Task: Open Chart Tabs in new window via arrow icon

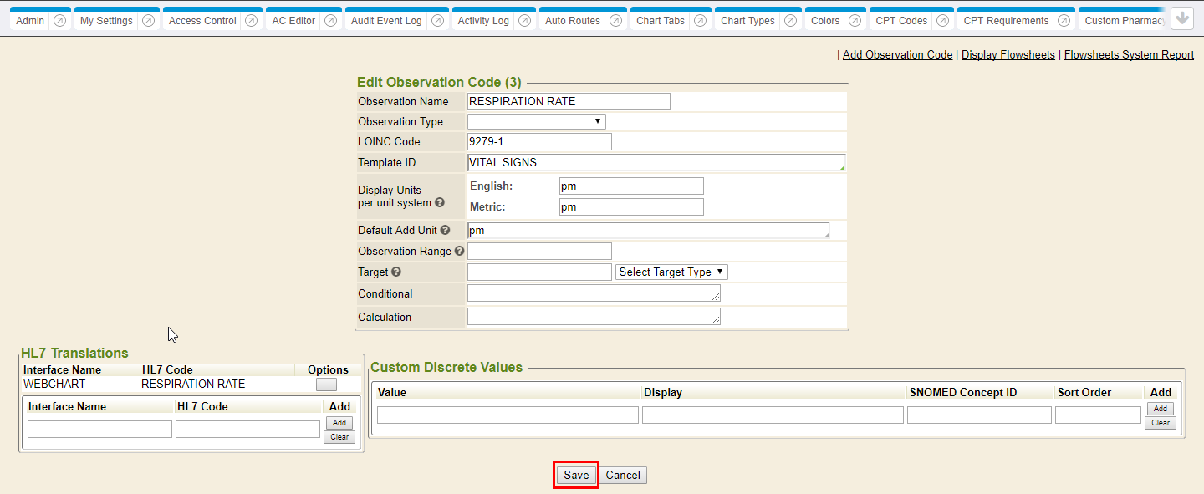Action: point(699,21)
